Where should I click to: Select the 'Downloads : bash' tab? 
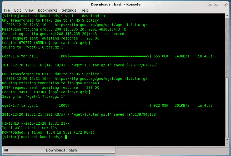(x=59, y=150)
